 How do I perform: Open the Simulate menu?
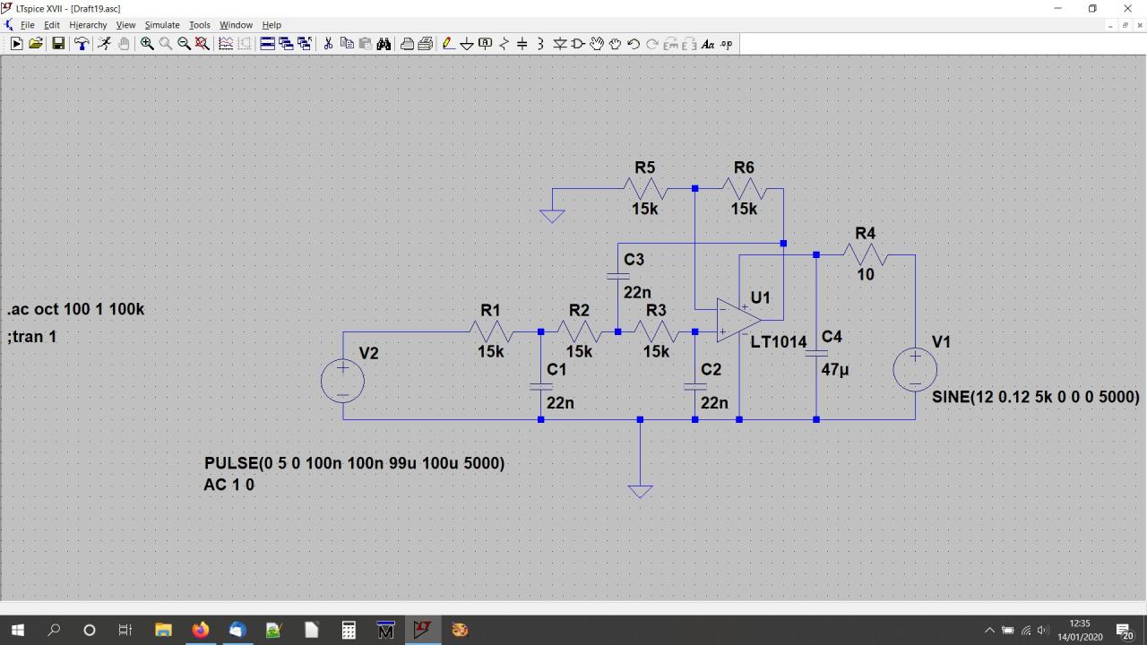coord(162,25)
